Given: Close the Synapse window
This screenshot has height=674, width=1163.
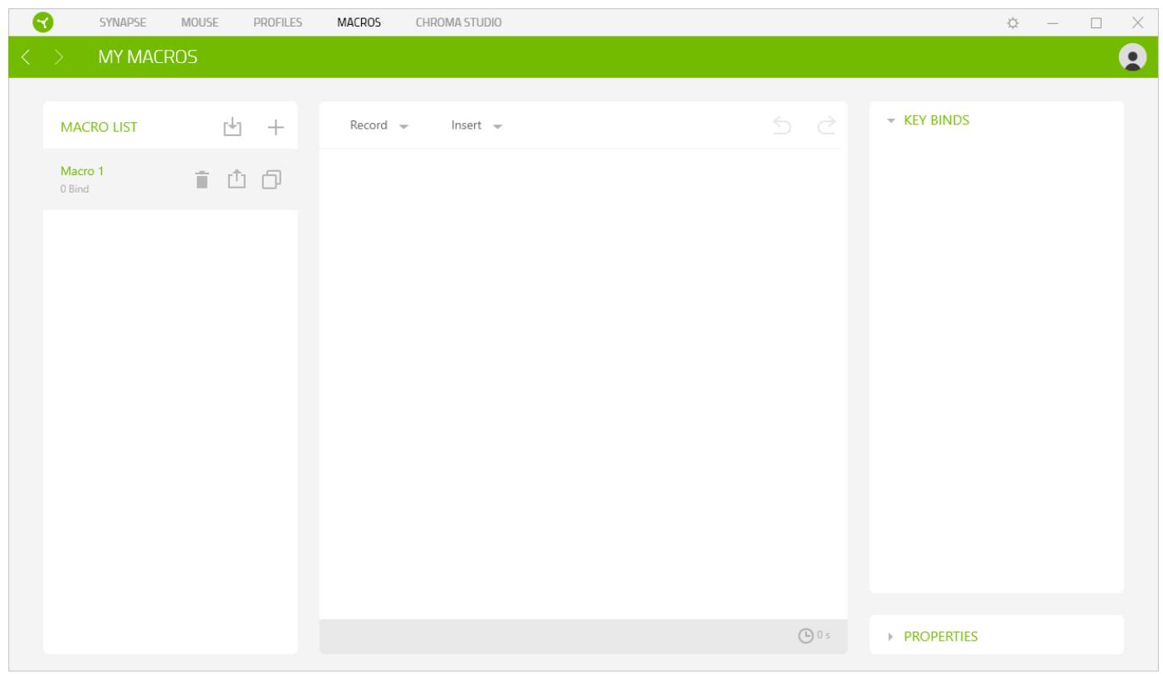Looking at the screenshot, I should 1137,22.
